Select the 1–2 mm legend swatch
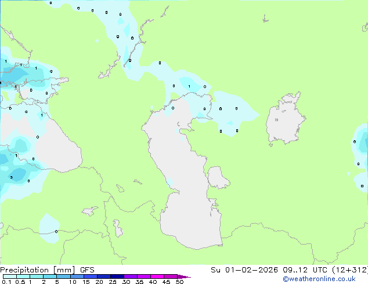This screenshot has height=284, width=368. pyautogui.click(x=37, y=276)
